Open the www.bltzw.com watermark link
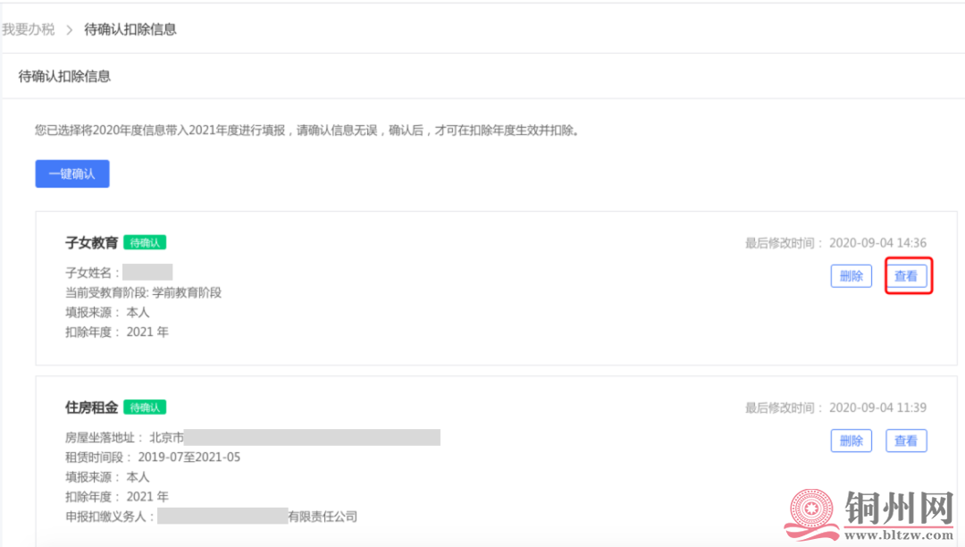The height and width of the screenshot is (547, 965). click(x=898, y=534)
